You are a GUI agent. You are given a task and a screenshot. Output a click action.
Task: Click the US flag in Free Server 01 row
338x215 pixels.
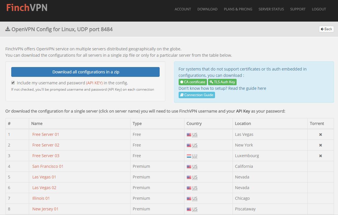pos(189,135)
